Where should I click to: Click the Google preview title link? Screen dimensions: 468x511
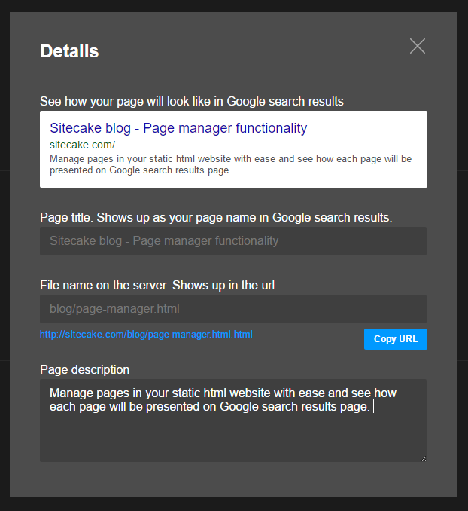(x=178, y=128)
